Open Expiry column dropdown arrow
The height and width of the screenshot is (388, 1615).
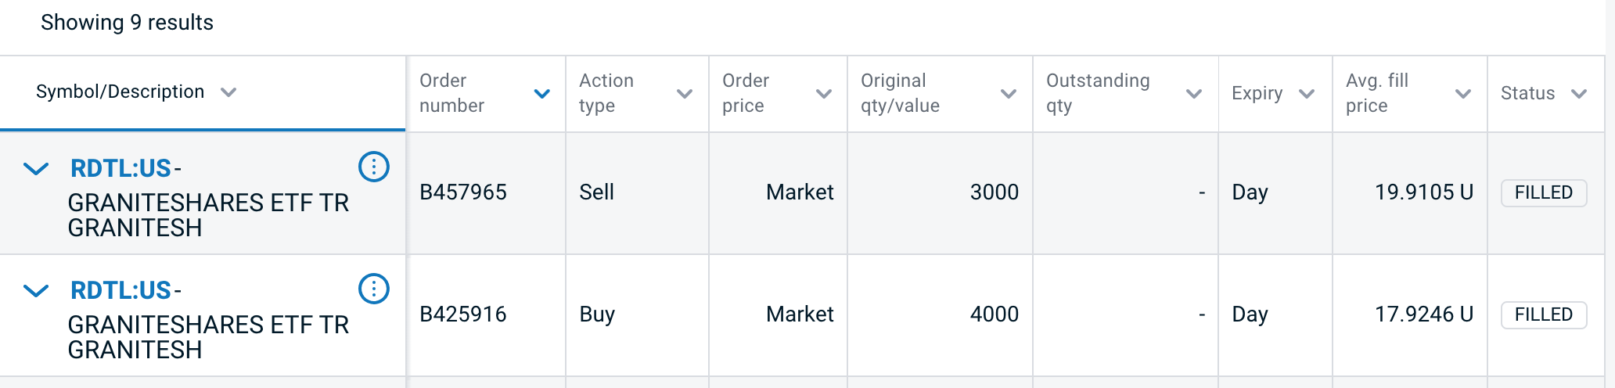(1307, 94)
